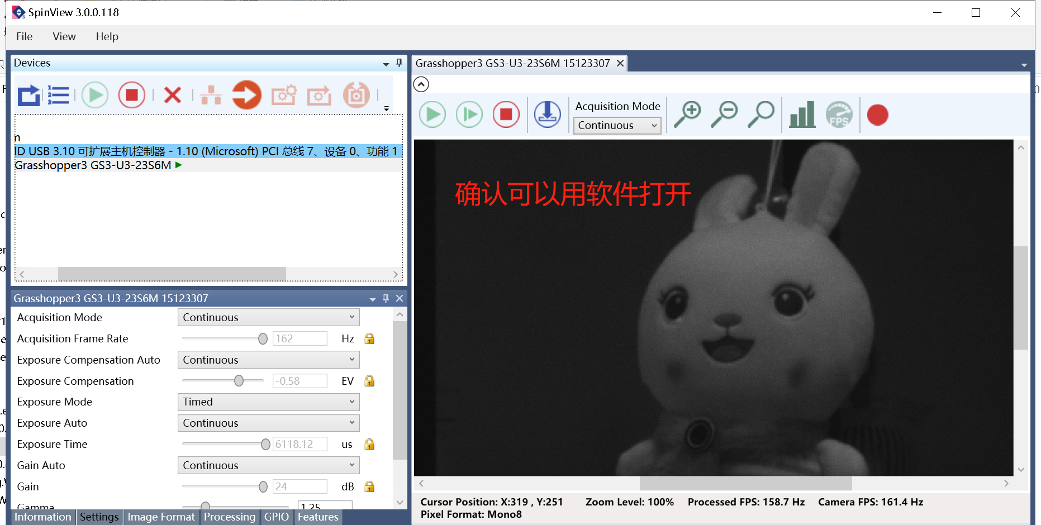
Task: Open the View menu
Action: pos(64,36)
